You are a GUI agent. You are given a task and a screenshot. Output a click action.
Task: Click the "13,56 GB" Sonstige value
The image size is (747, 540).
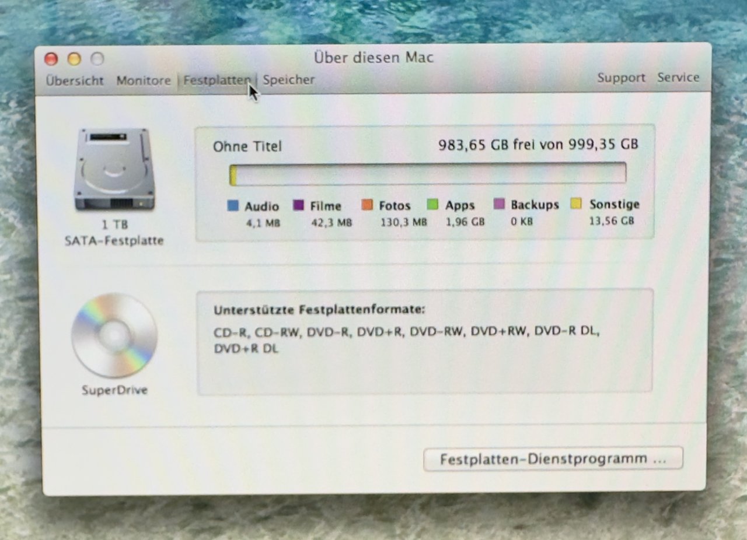click(612, 221)
